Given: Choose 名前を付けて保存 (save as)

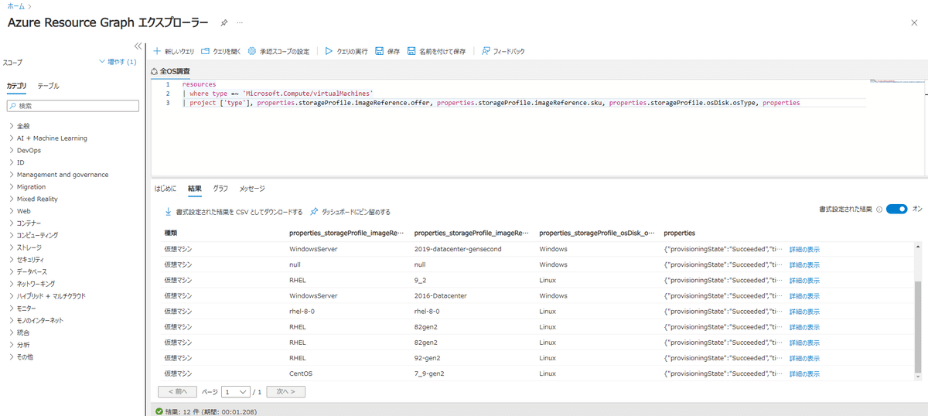Looking at the screenshot, I should [x=437, y=51].
